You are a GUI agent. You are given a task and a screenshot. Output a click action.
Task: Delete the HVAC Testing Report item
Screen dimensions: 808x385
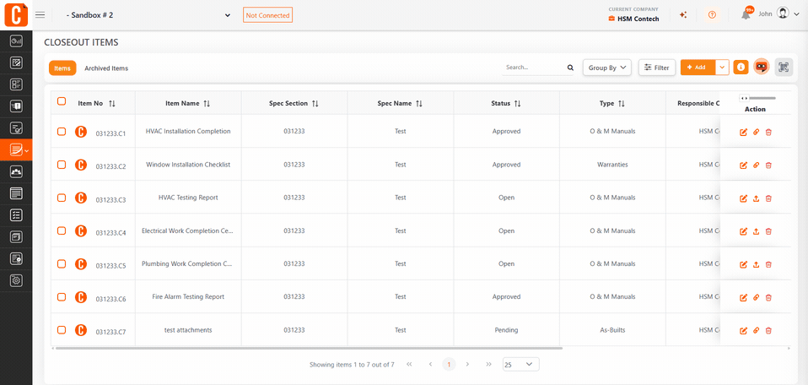768,198
